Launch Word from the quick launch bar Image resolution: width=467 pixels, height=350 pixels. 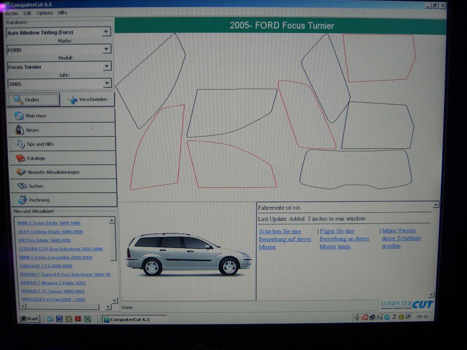point(59,319)
